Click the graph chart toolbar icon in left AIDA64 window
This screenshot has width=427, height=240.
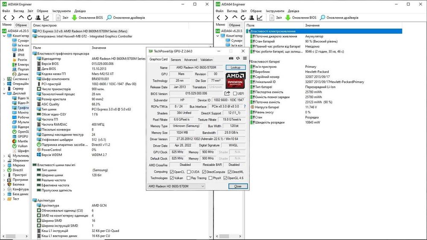[x=47, y=18]
